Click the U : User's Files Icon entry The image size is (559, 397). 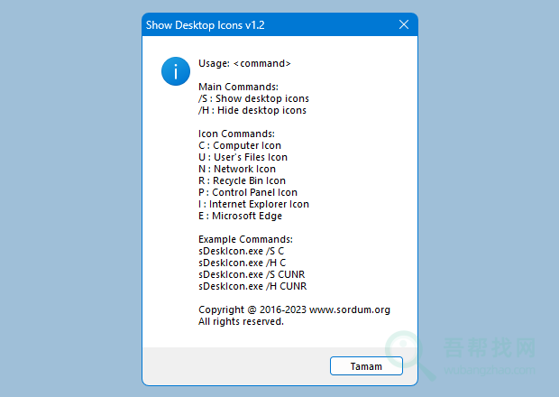point(243,157)
